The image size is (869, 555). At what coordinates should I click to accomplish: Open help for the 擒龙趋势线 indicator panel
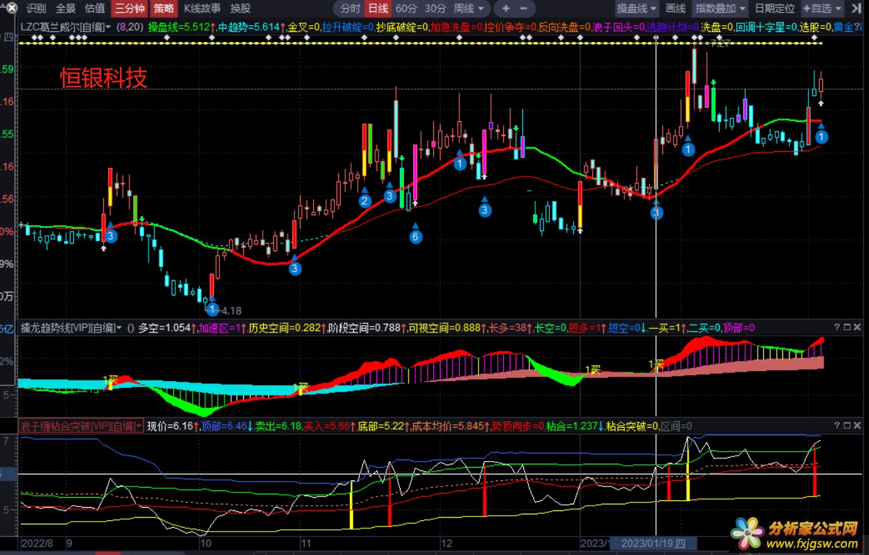tap(838, 327)
